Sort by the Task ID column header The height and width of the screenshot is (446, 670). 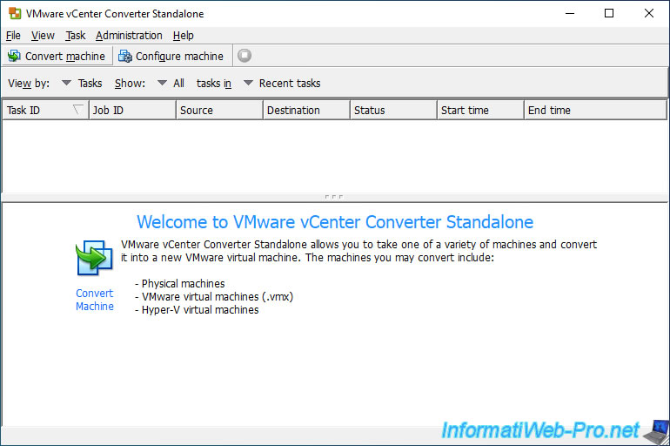45,111
